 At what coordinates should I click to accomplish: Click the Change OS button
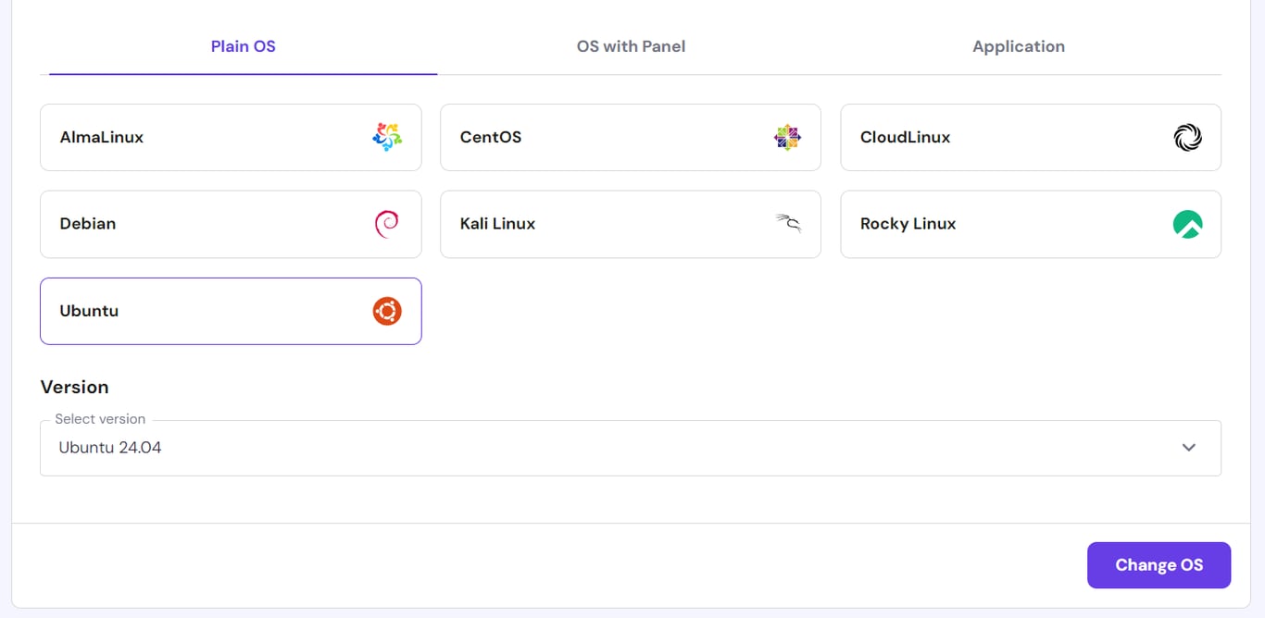click(1159, 564)
